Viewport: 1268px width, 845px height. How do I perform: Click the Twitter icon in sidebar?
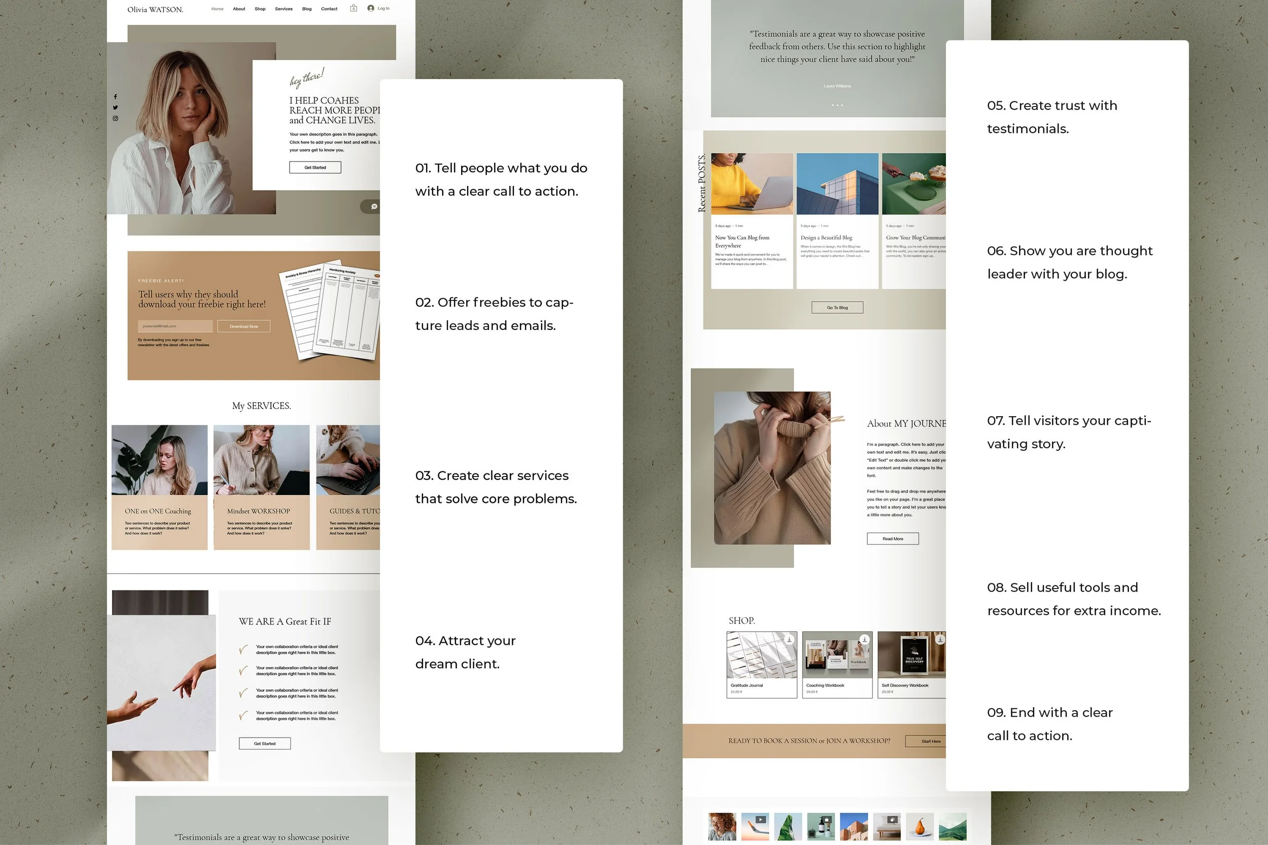coord(115,108)
